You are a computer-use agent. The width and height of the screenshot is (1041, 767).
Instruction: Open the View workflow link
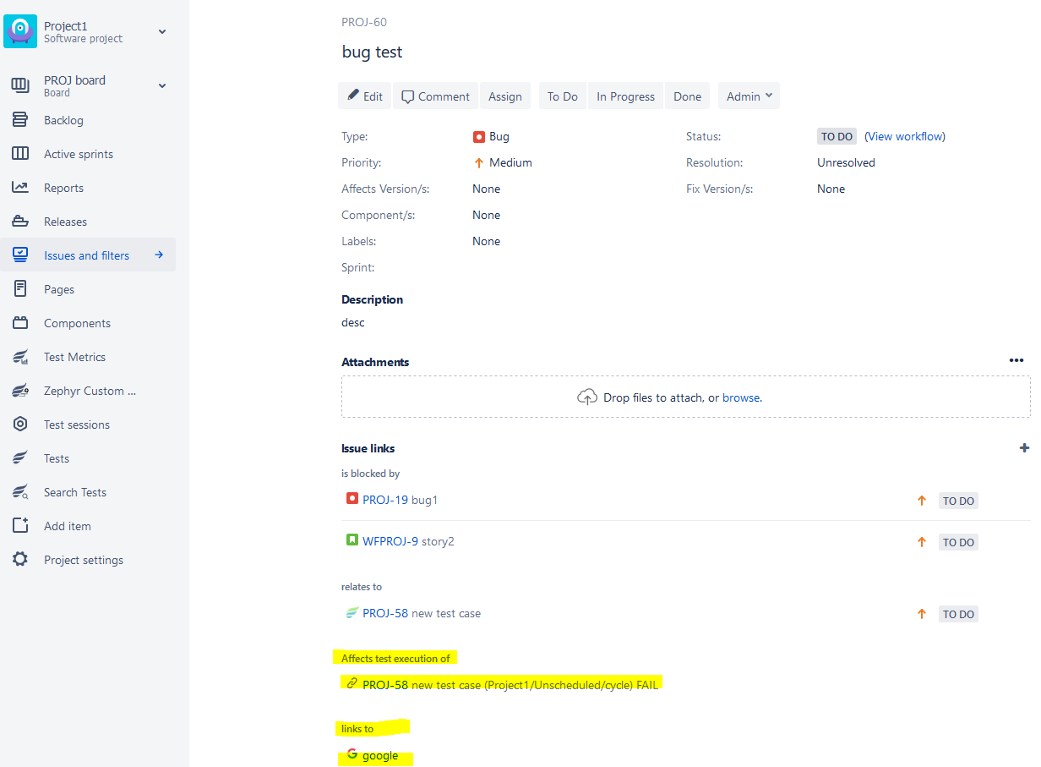(905, 136)
